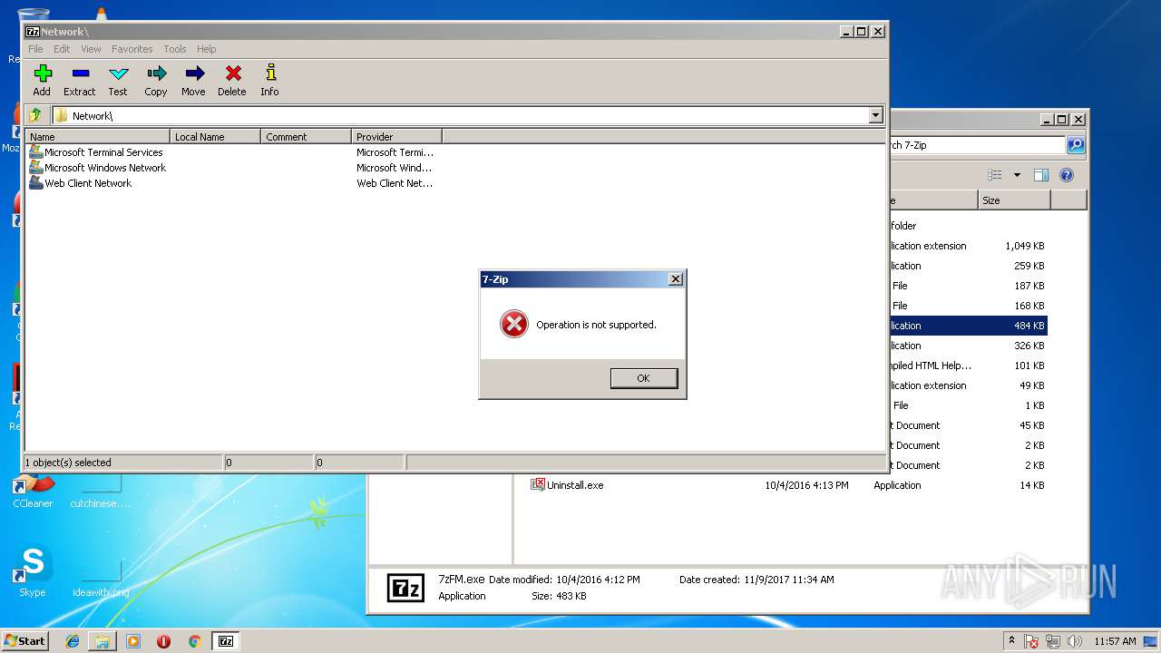Sort by the Provider column header
Viewport: 1161px width, 653px height.
pyautogui.click(x=396, y=137)
